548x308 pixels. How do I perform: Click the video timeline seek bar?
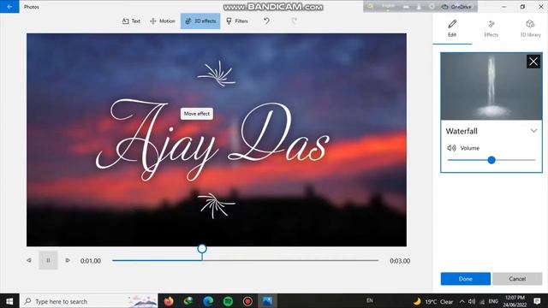pos(245,260)
